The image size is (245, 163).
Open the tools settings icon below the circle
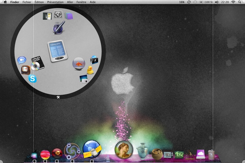[x=58, y=97]
